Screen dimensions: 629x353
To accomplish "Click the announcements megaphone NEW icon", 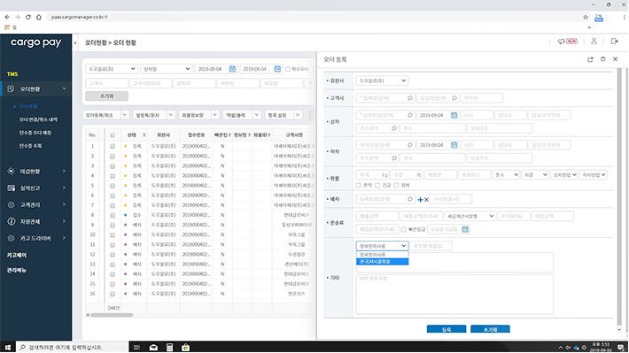I will (x=567, y=42).
